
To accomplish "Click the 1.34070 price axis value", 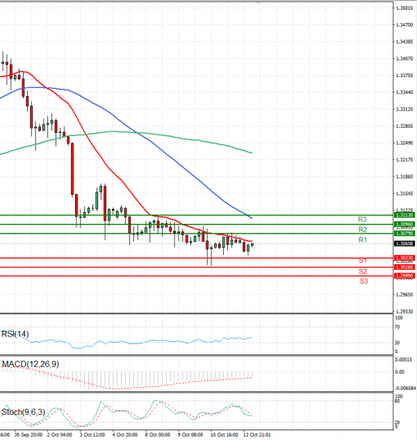I will point(404,58).
